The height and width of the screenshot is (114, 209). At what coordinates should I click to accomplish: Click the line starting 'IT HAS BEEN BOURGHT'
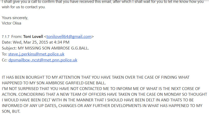[95, 77]
